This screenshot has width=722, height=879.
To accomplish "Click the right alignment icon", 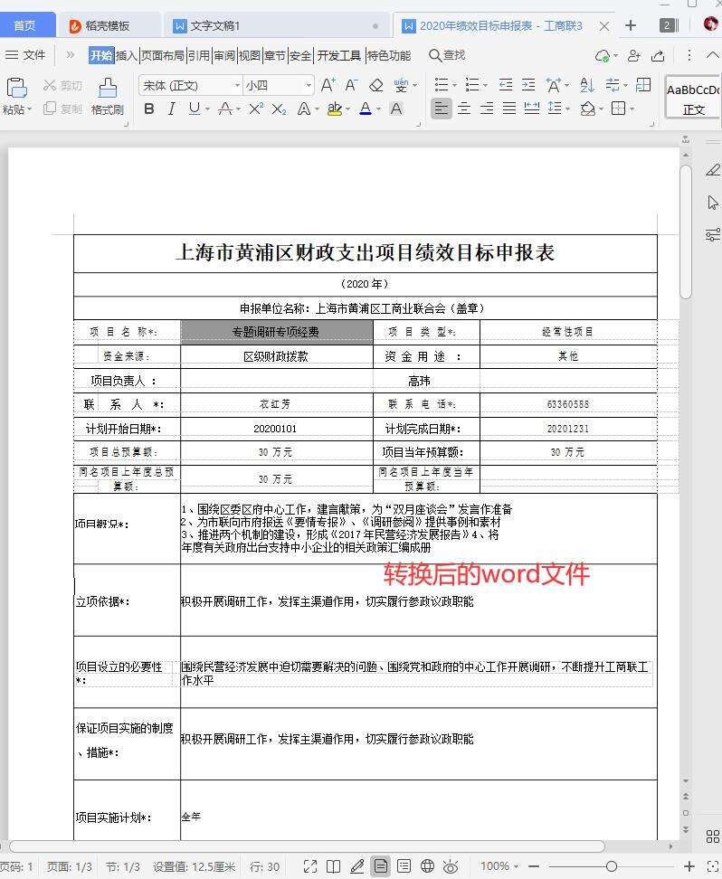I will coord(487,109).
